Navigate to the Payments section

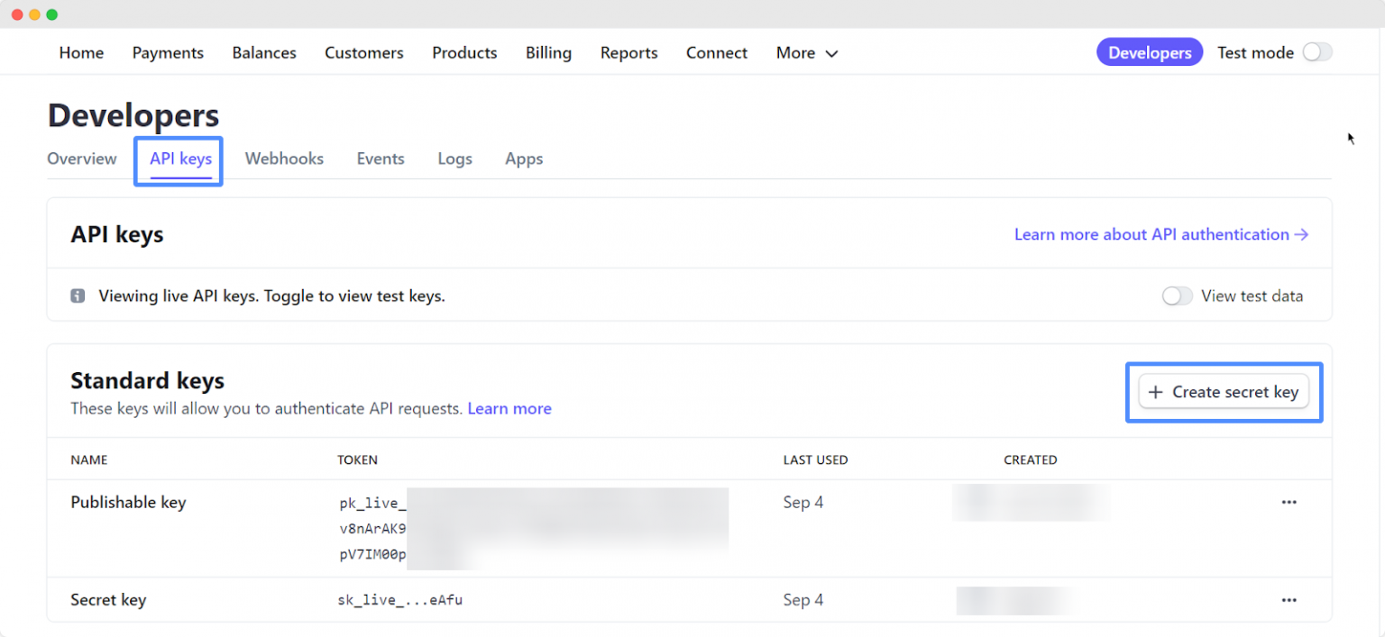168,52
